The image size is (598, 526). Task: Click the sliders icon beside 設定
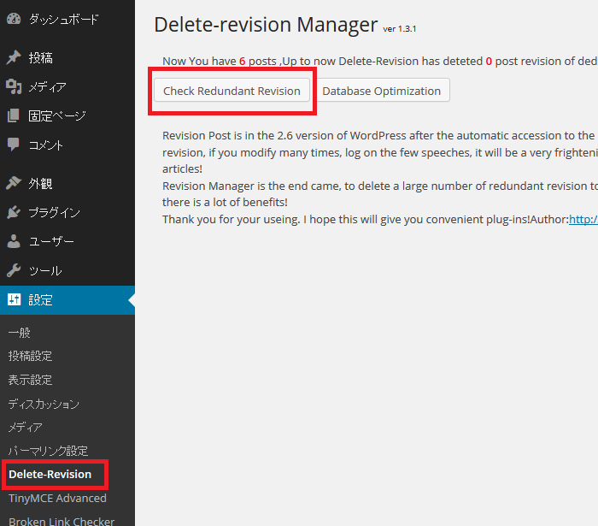[15, 299]
